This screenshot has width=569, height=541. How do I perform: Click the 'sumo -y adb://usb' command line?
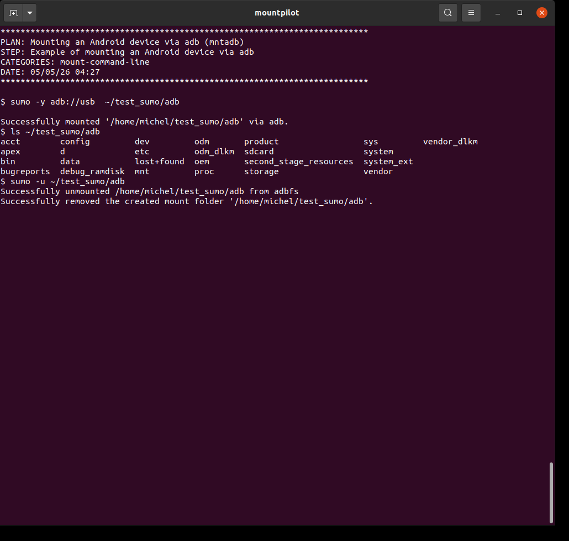[x=90, y=102]
